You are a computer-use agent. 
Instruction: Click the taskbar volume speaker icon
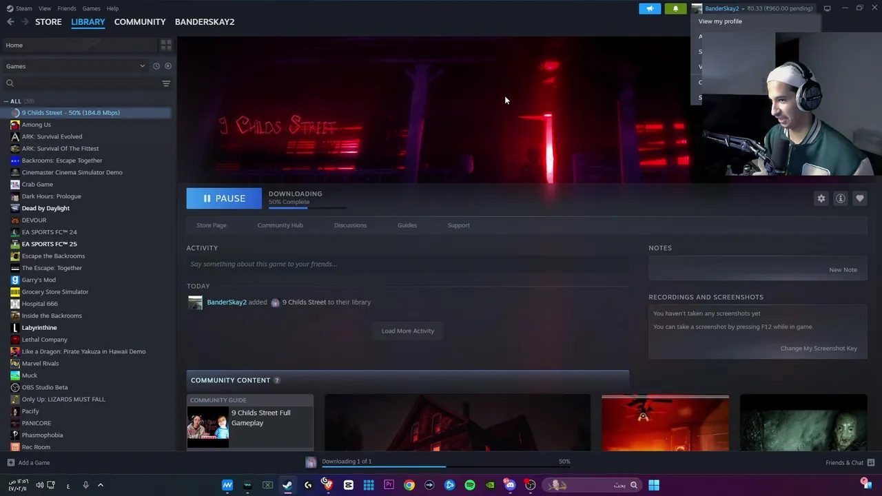click(39, 485)
